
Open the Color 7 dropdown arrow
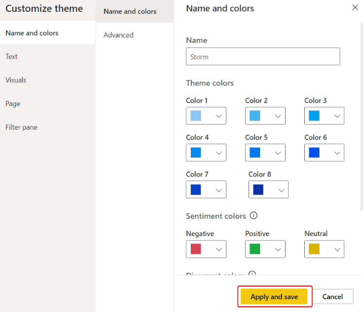click(218, 190)
